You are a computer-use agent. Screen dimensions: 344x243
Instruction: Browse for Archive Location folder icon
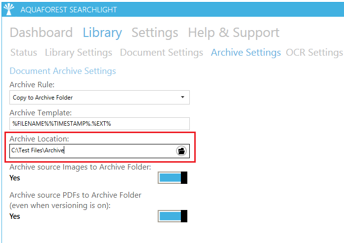[181, 151]
